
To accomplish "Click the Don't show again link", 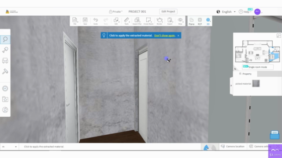I will click(x=164, y=36).
